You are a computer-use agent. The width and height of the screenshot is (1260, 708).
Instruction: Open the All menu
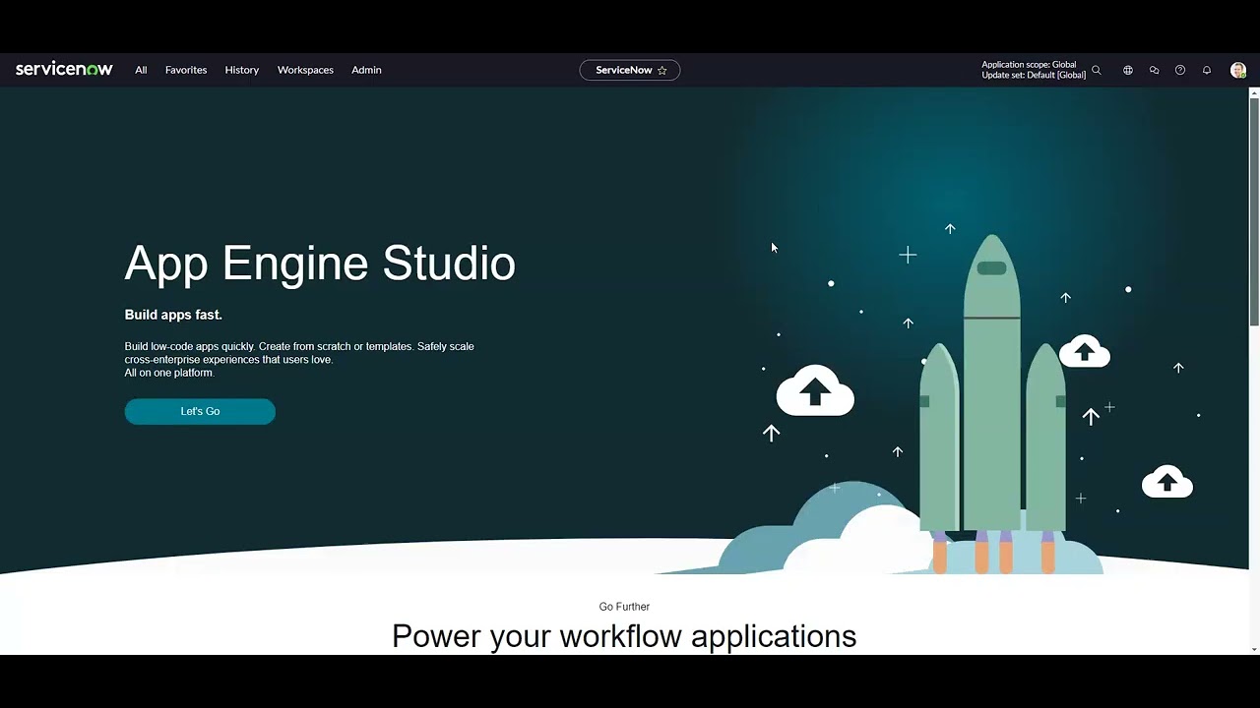click(x=140, y=70)
